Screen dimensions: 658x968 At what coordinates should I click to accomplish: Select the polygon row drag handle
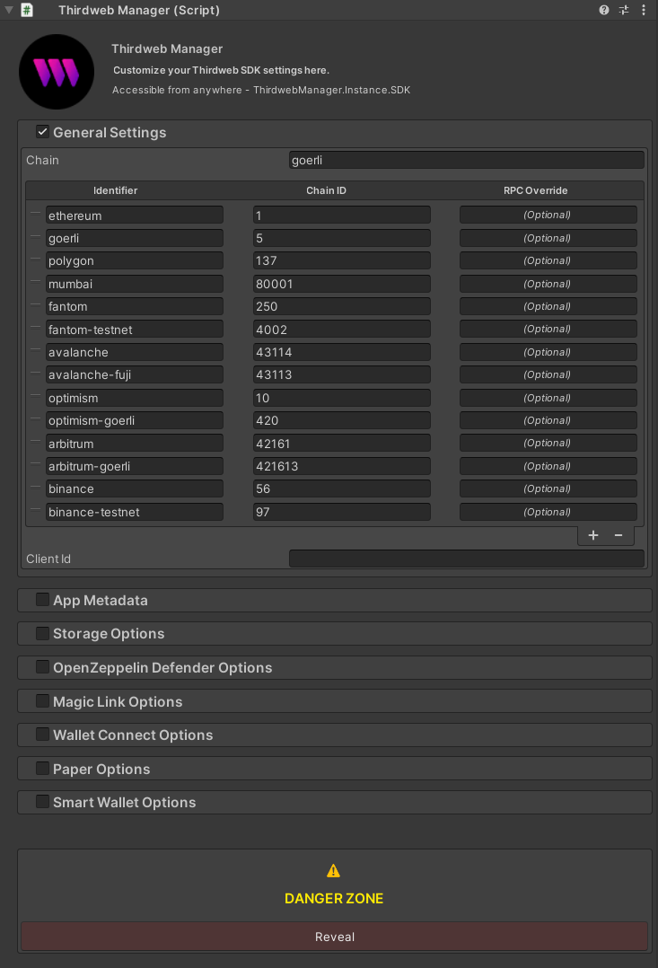[35, 260]
